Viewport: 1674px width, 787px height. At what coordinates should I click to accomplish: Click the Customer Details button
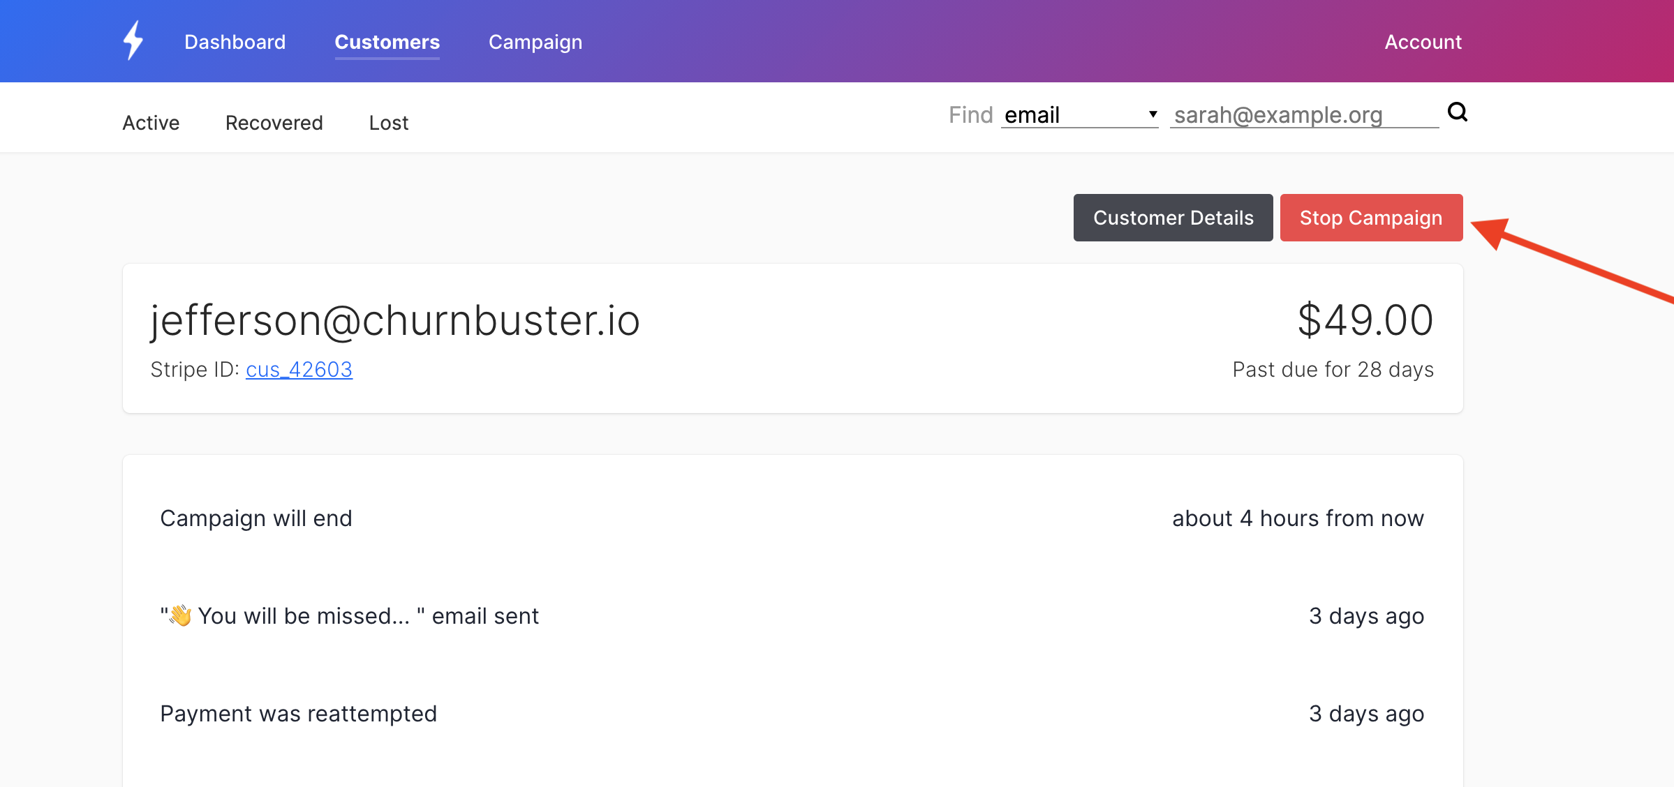1173,218
